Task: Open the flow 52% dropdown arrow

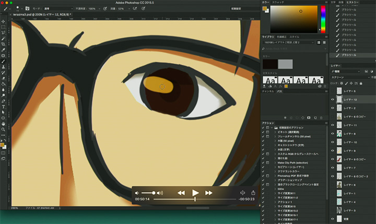Action: point(129,9)
